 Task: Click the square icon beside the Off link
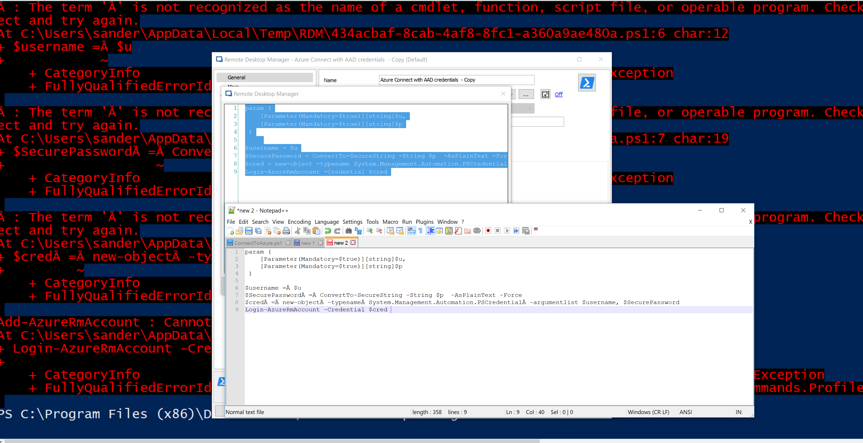[x=545, y=94]
